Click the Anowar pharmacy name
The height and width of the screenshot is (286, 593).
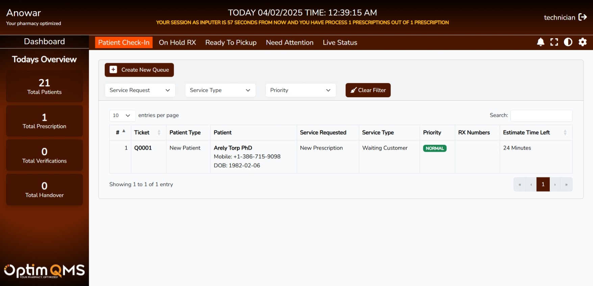[24, 13]
